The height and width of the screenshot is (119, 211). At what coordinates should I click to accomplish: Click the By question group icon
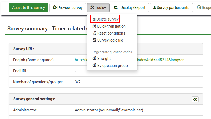click(x=94, y=66)
